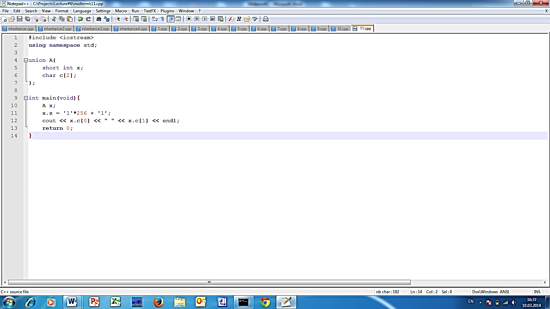Save the current recorded macro
The height and width of the screenshot is (309, 550).
tap(221, 19)
